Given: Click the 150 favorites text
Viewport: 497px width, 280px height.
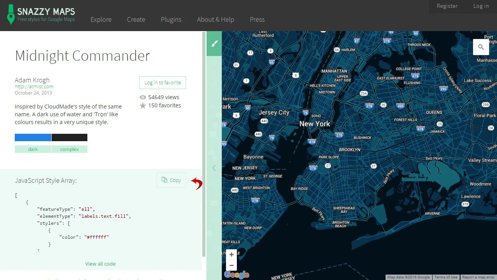Looking at the screenshot, I should tap(165, 105).
